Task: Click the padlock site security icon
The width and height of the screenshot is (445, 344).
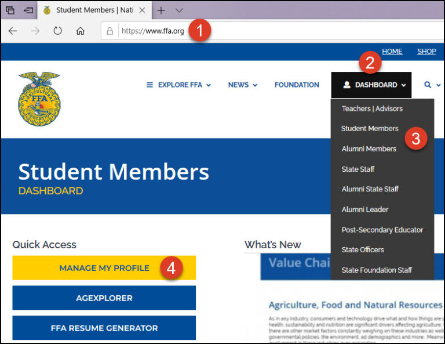Action: [110, 31]
